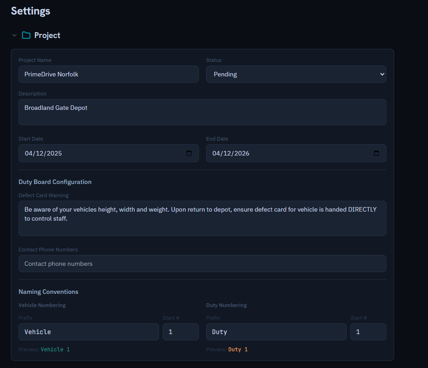The width and height of the screenshot is (428, 368).
Task: Click the Duty Numbering prefix field
Action: (x=276, y=332)
